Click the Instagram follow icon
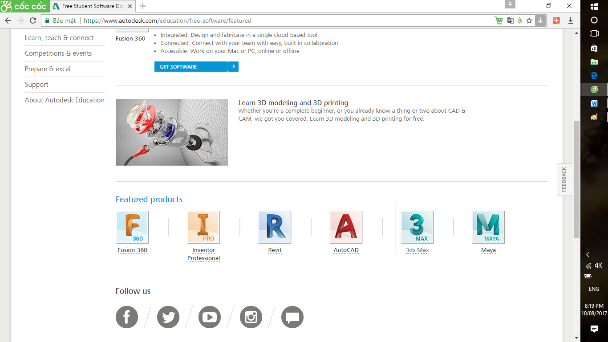Screen dimensions: 608x342 tap(251, 317)
